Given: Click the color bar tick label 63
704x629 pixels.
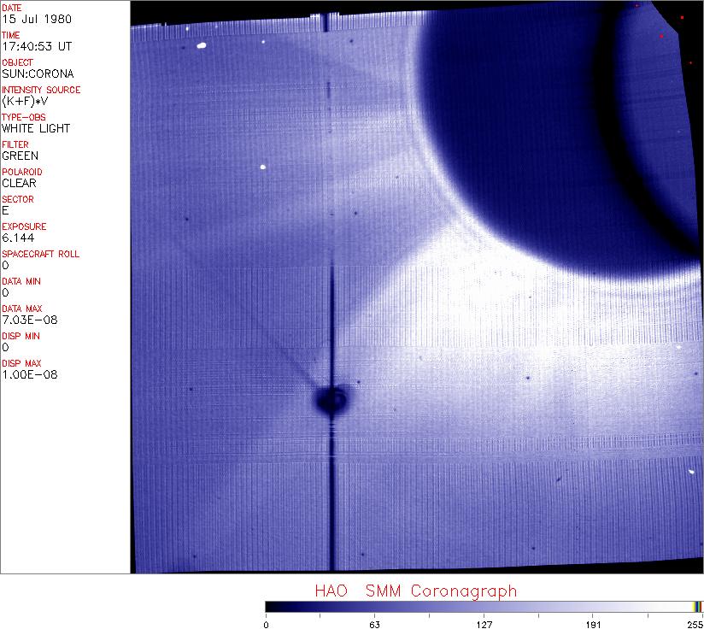Looking at the screenshot, I should [x=374, y=624].
